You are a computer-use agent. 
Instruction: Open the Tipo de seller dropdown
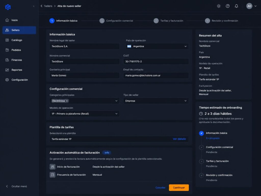click(156, 101)
